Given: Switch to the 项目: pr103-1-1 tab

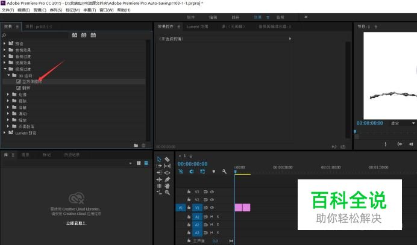Looking at the screenshot, I should pos(39,26).
